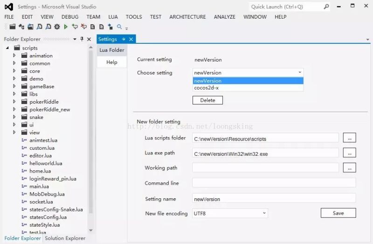373x244 pixels.
Task: Click the scripts root folder icon
Action: click(17, 48)
